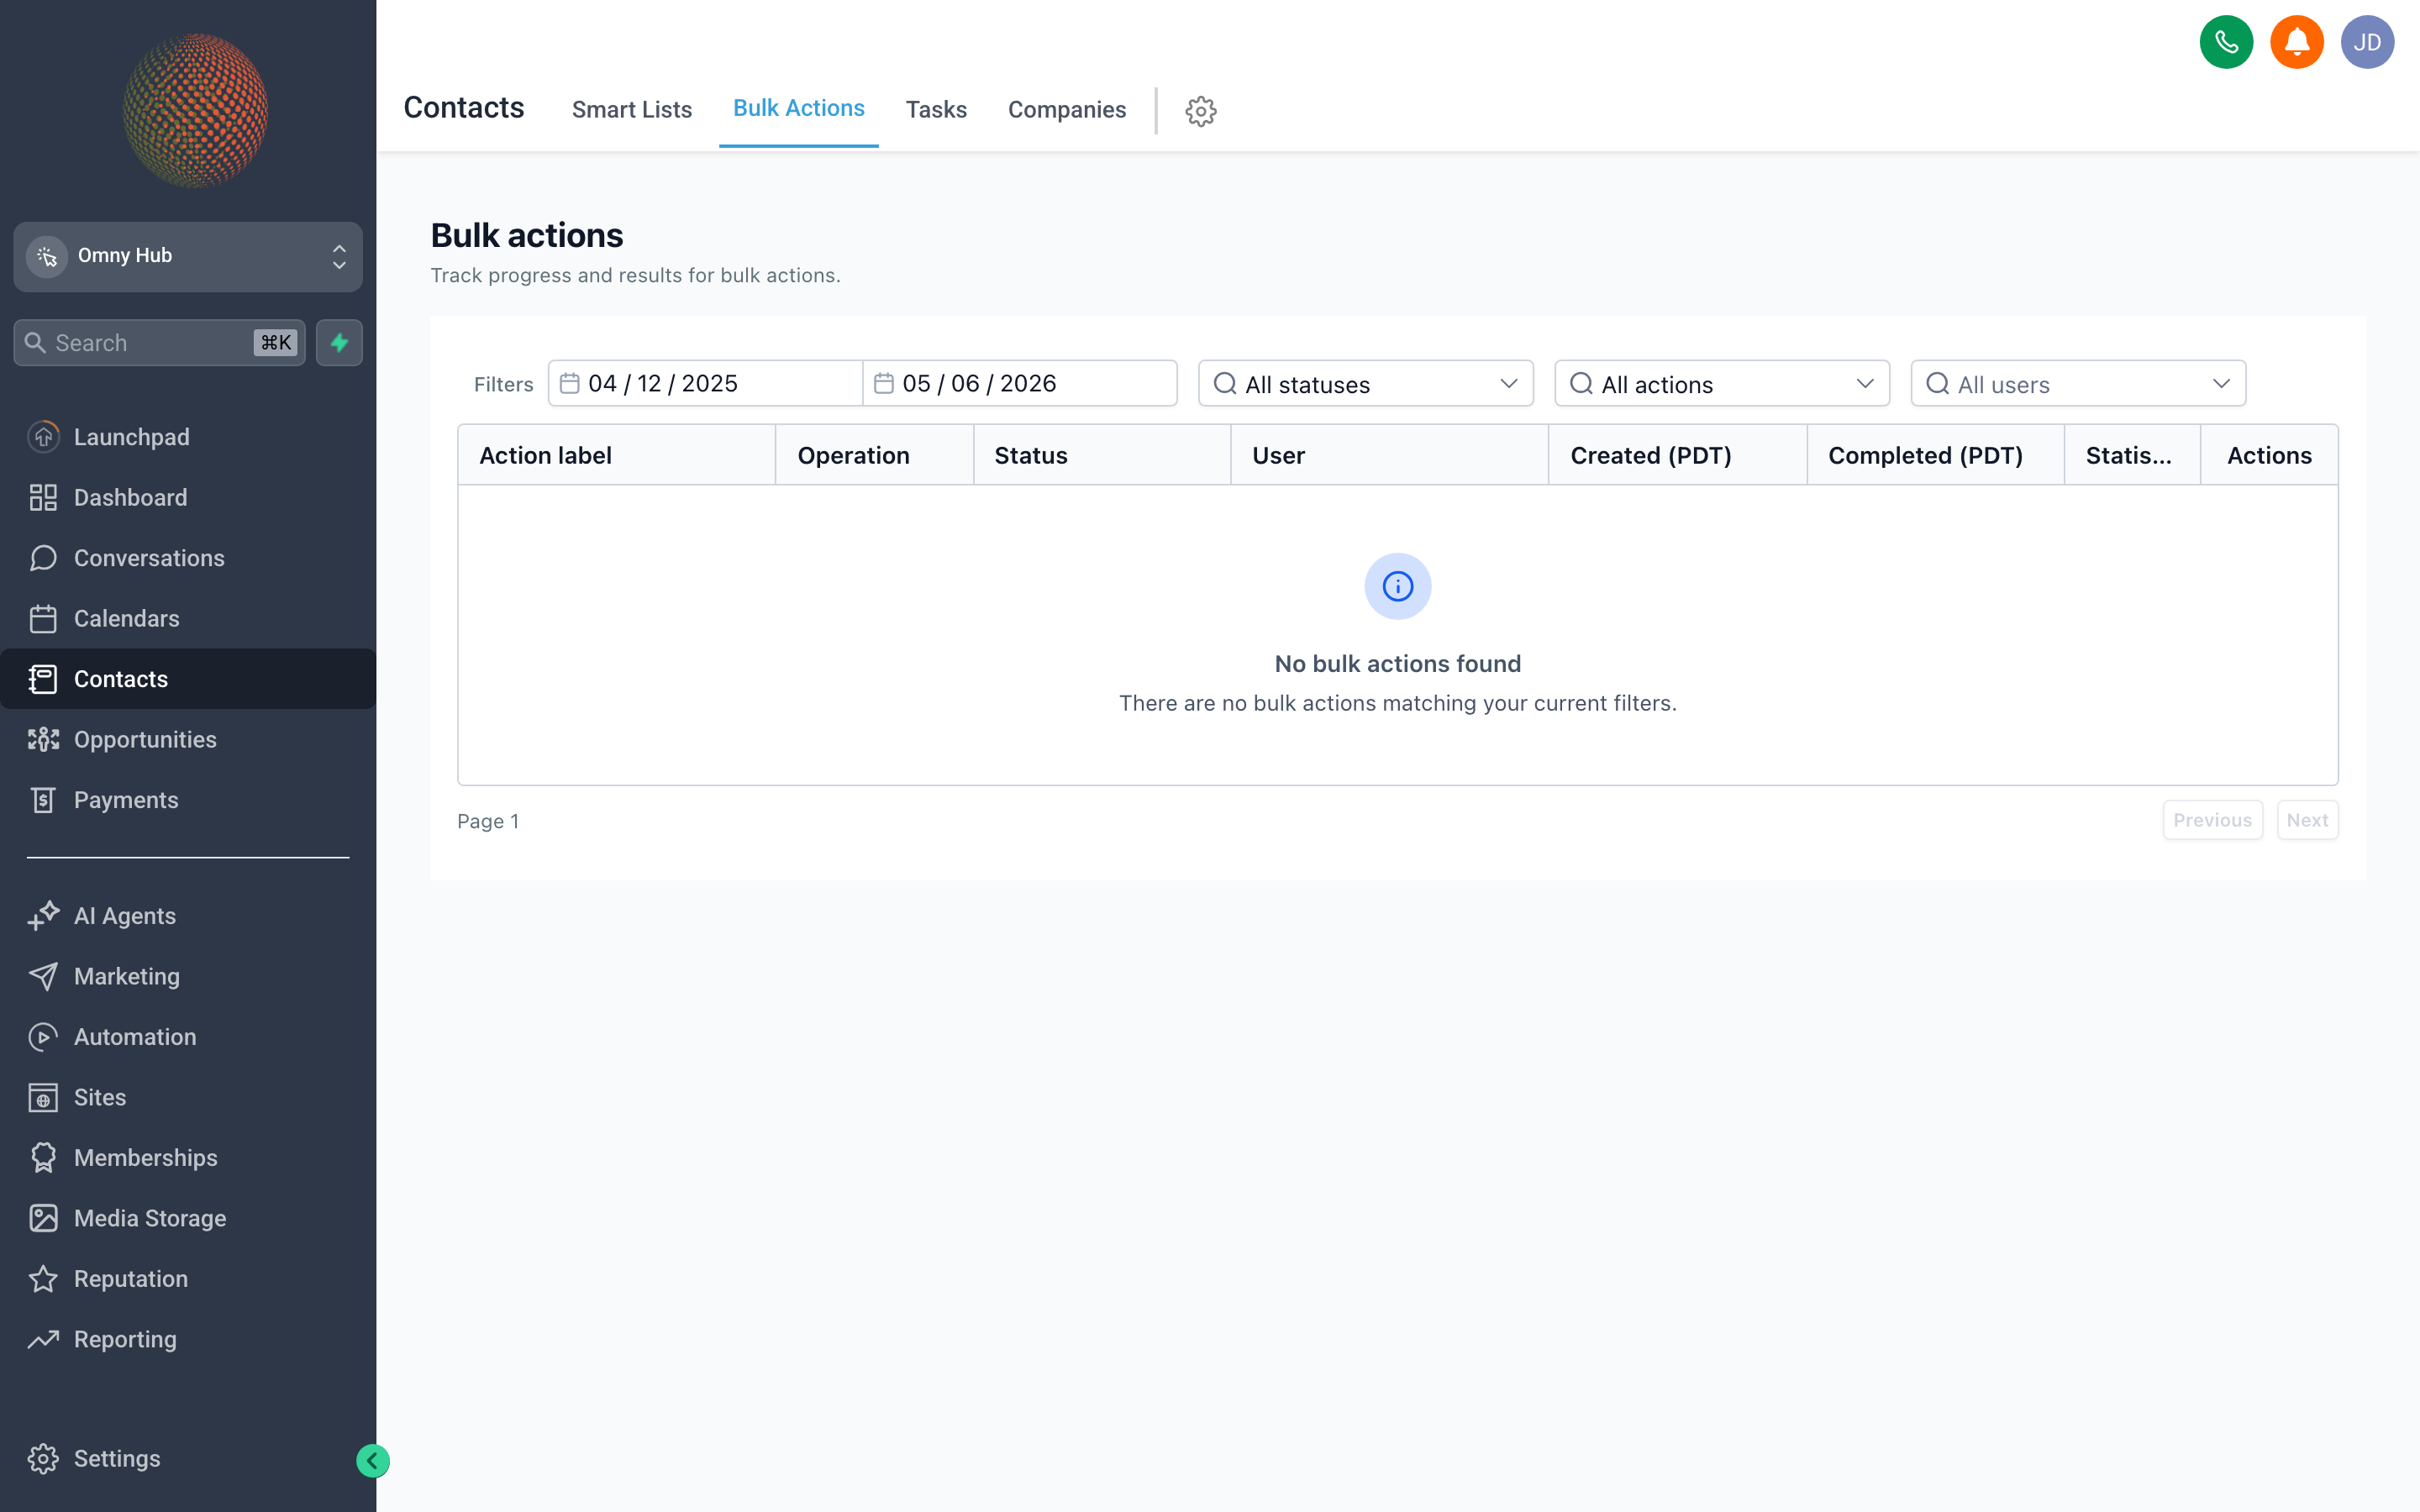Click the Calendars icon in sidebar

click(x=43, y=618)
